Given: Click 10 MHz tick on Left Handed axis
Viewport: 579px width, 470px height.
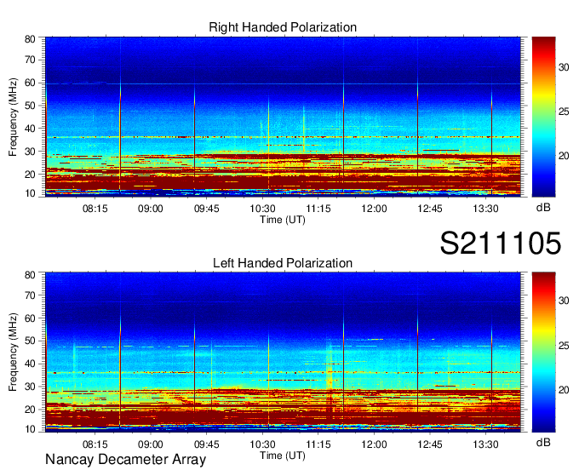Looking at the screenshot, I should (x=30, y=429).
